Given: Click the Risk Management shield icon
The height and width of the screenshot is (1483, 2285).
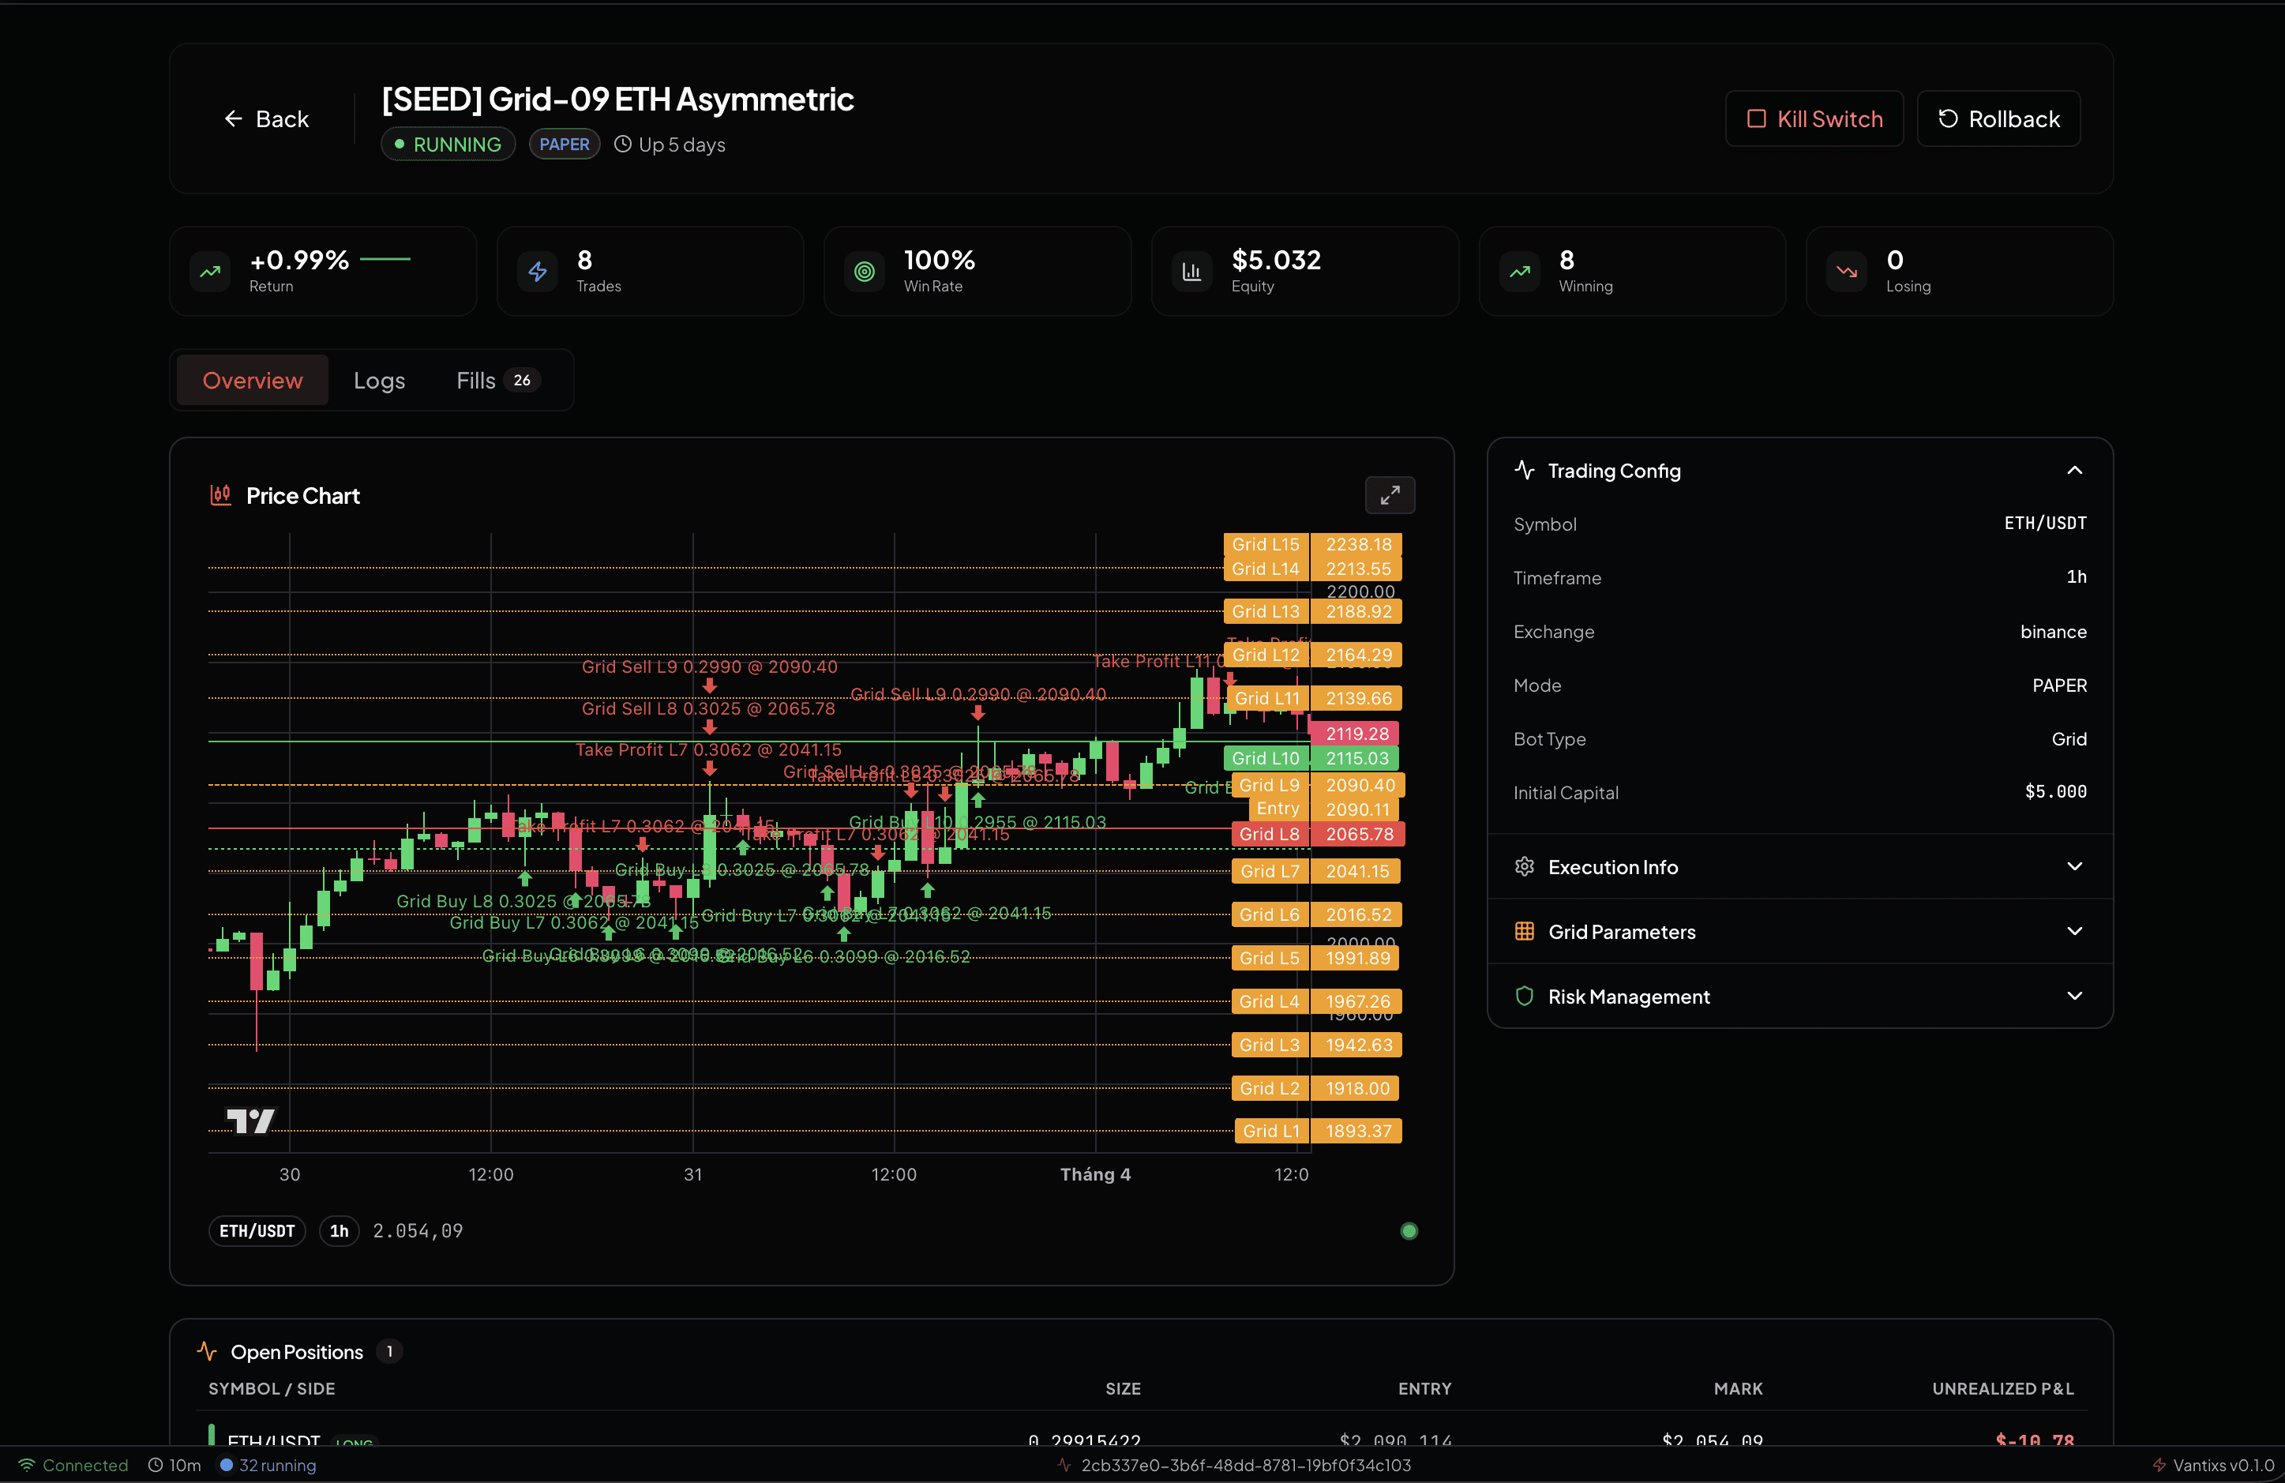Looking at the screenshot, I should tap(1524, 996).
